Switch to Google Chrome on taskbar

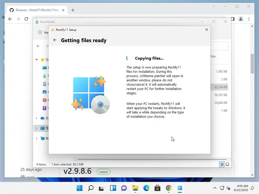(169, 188)
